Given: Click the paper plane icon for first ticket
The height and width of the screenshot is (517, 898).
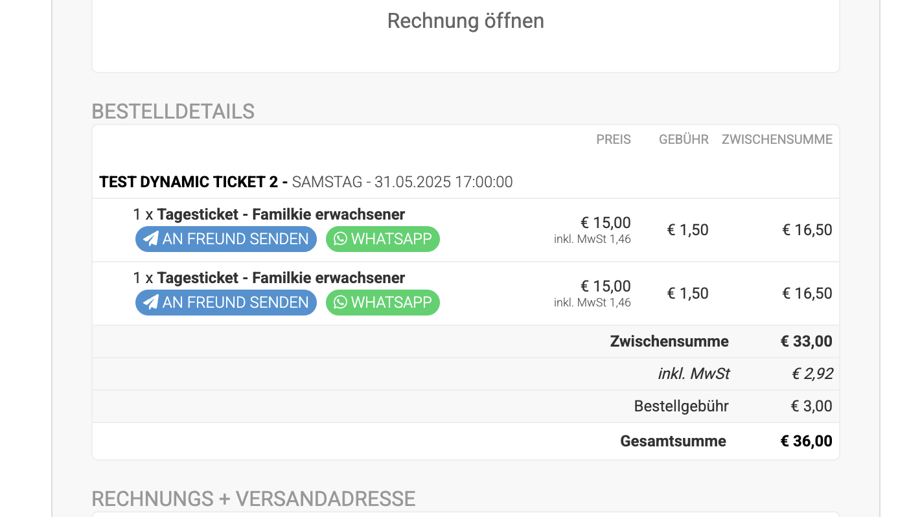Looking at the screenshot, I should [x=151, y=239].
